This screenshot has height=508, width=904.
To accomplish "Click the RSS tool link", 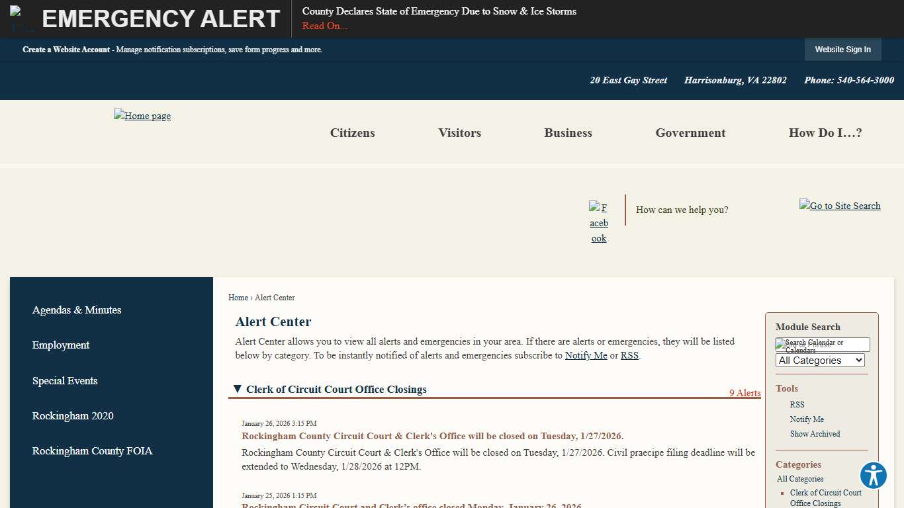I will (x=797, y=404).
